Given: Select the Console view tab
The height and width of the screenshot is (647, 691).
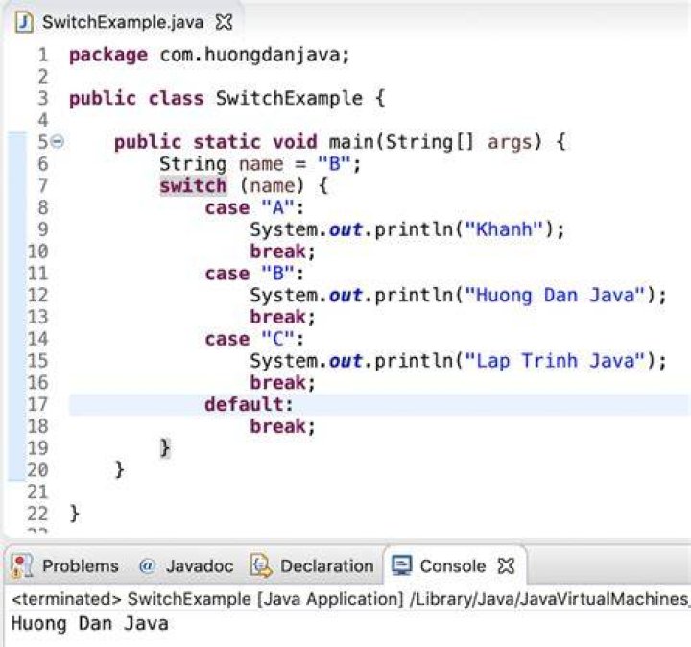Looking at the screenshot, I should click(453, 566).
